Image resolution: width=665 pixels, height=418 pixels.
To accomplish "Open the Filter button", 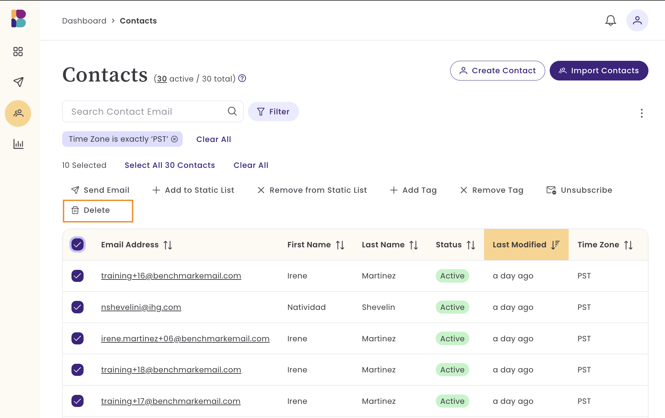I will tap(273, 112).
